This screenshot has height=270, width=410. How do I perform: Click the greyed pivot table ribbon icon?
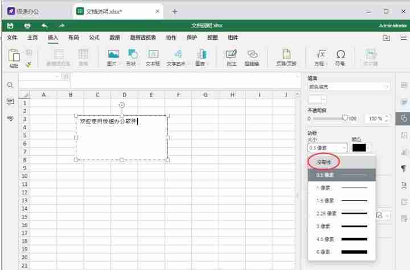58,55
